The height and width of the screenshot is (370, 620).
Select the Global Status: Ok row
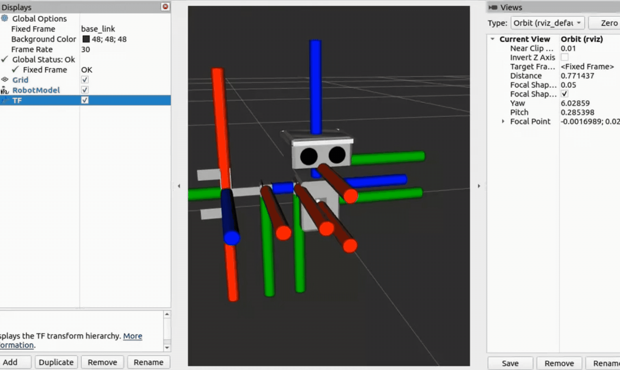[85, 60]
